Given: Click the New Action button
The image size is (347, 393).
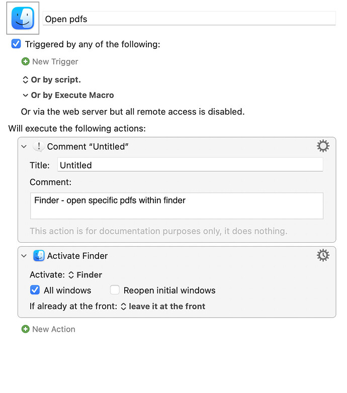Looking at the screenshot, I should pos(48,329).
